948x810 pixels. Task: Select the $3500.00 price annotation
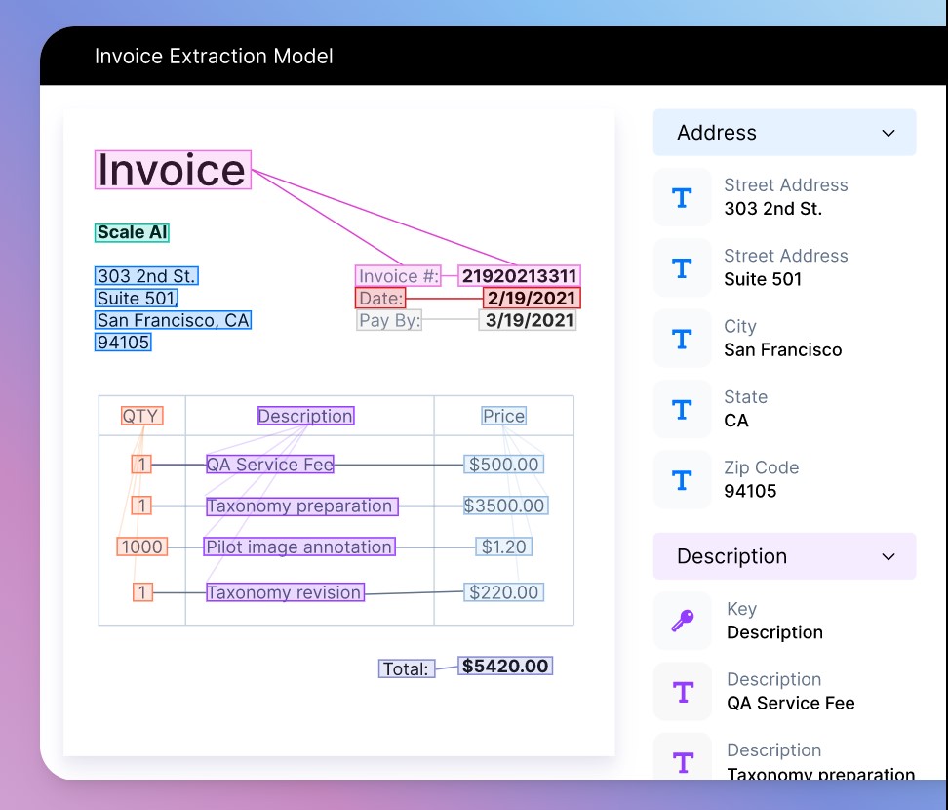click(504, 506)
